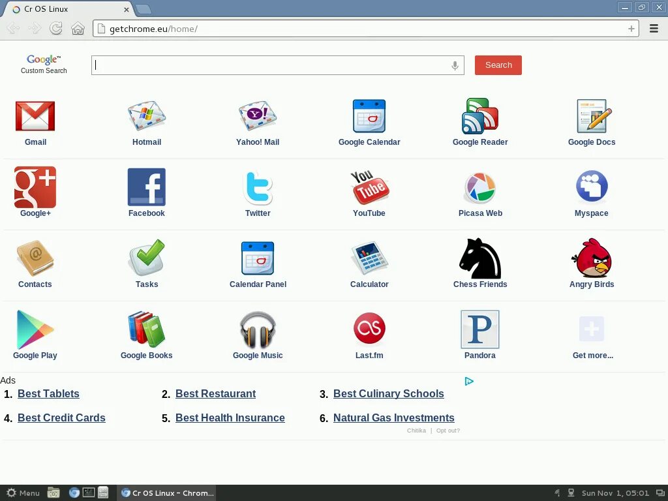The image size is (668, 501).
Task: Follow the Best Tablets ad link
Action: click(48, 393)
